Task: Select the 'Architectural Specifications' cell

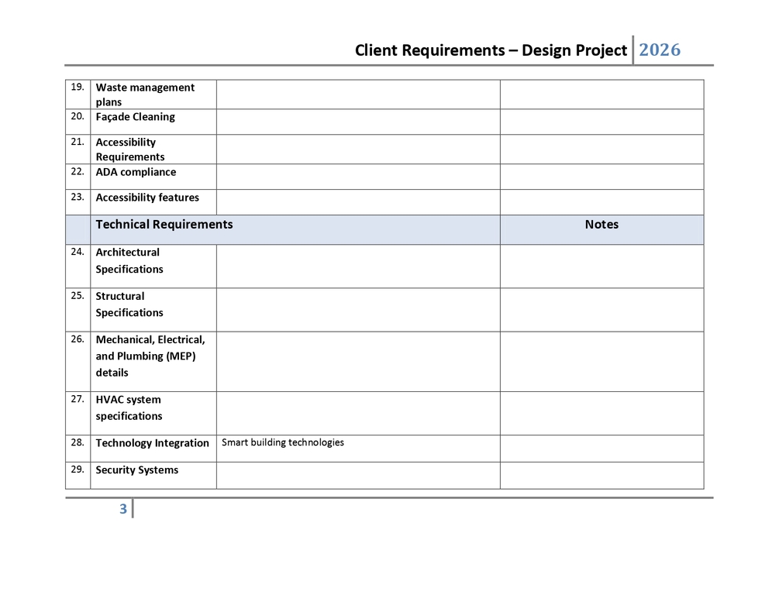Action: [x=153, y=267]
